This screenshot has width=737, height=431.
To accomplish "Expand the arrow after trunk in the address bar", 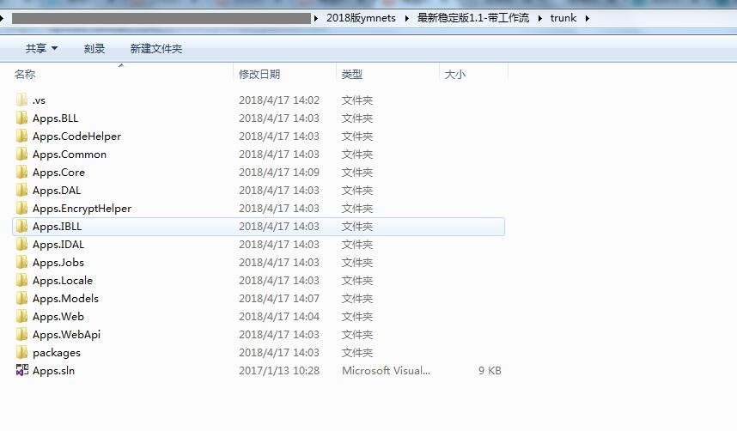I will 587,18.
